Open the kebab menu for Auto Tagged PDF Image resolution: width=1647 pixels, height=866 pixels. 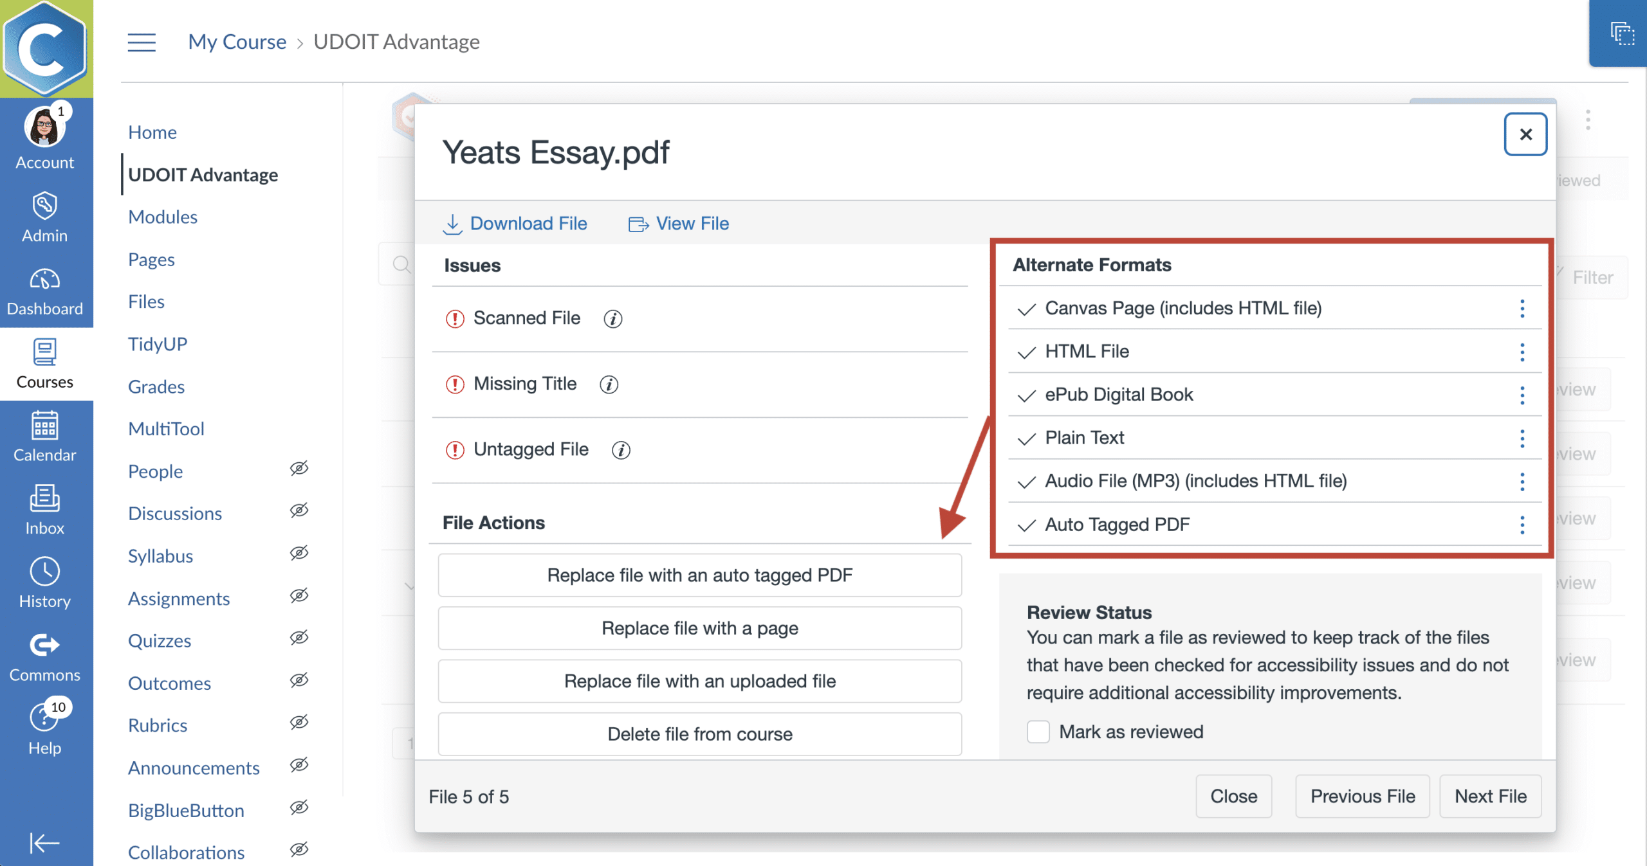[1522, 525]
